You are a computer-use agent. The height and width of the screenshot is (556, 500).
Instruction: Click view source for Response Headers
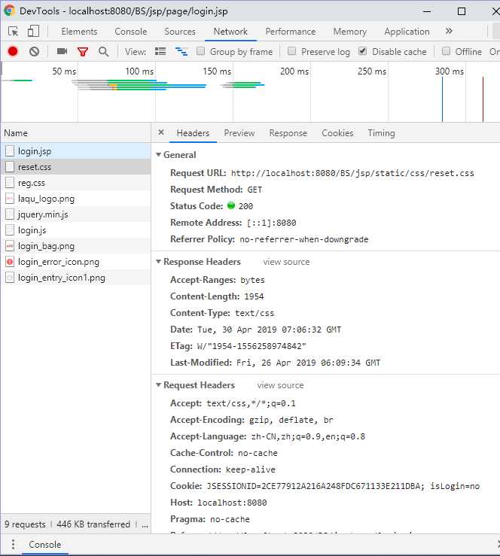(286, 262)
